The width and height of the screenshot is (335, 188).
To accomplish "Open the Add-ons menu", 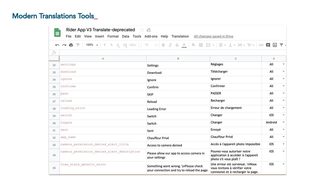I will [x=151, y=37].
